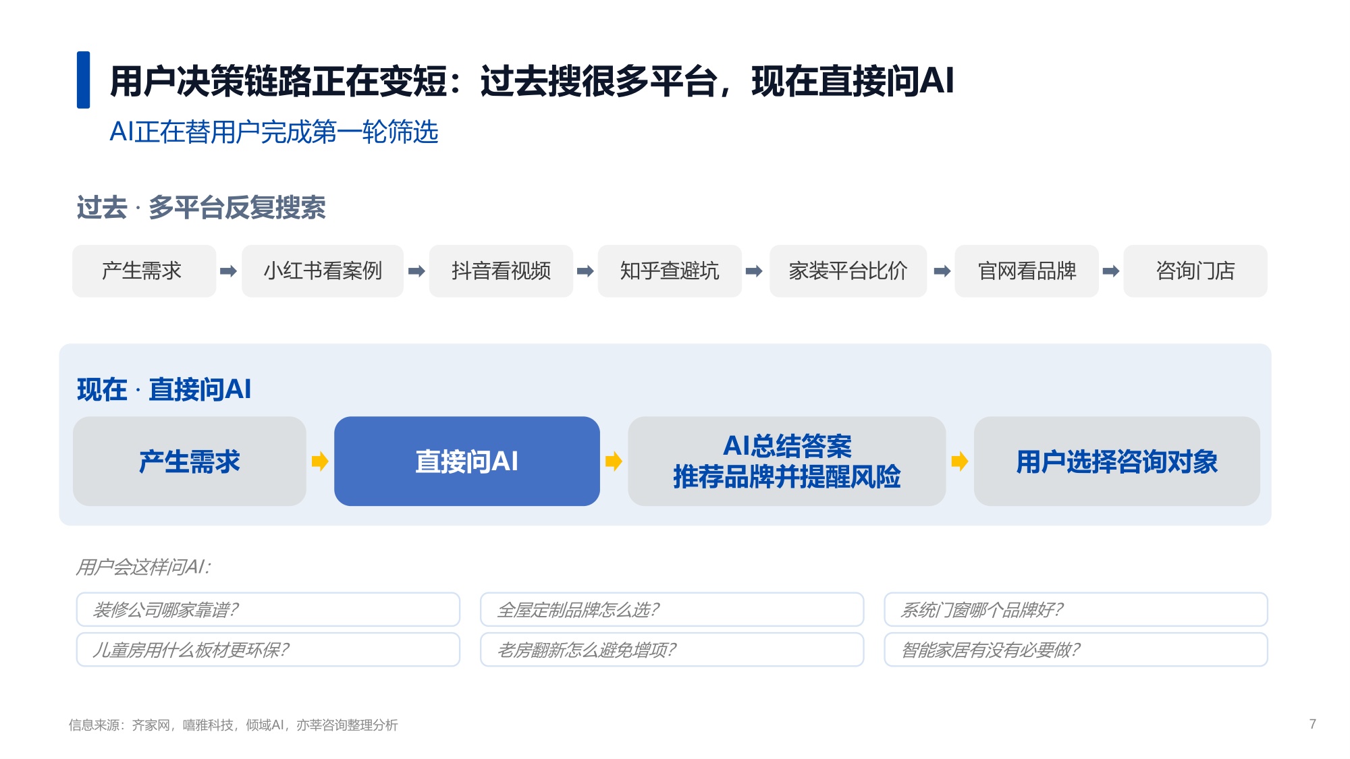
Task: Click the subtitle AI正在替用户完成第一轮筛选
Action: pyautogui.click(x=274, y=132)
